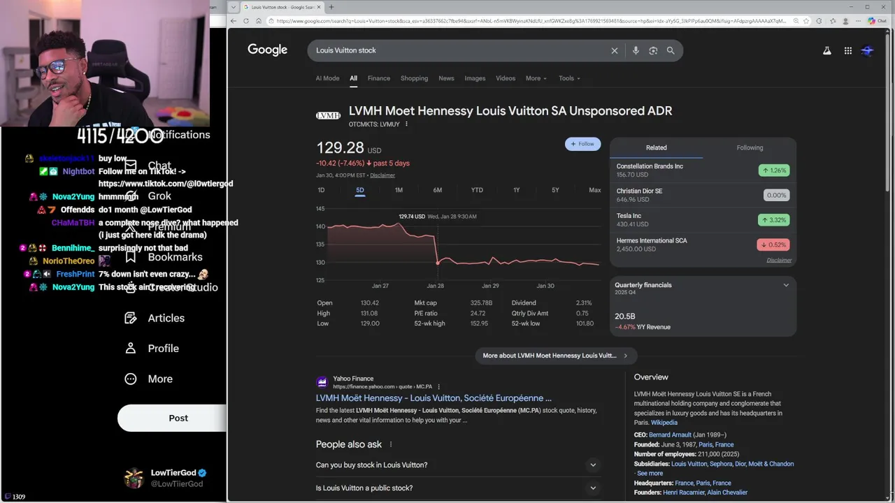The image size is (895, 503).
Task: Collapse the Quarterly financials panel chevron
Action: (x=786, y=285)
